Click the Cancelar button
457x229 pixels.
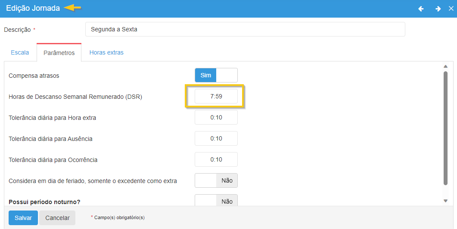point(57,218)
